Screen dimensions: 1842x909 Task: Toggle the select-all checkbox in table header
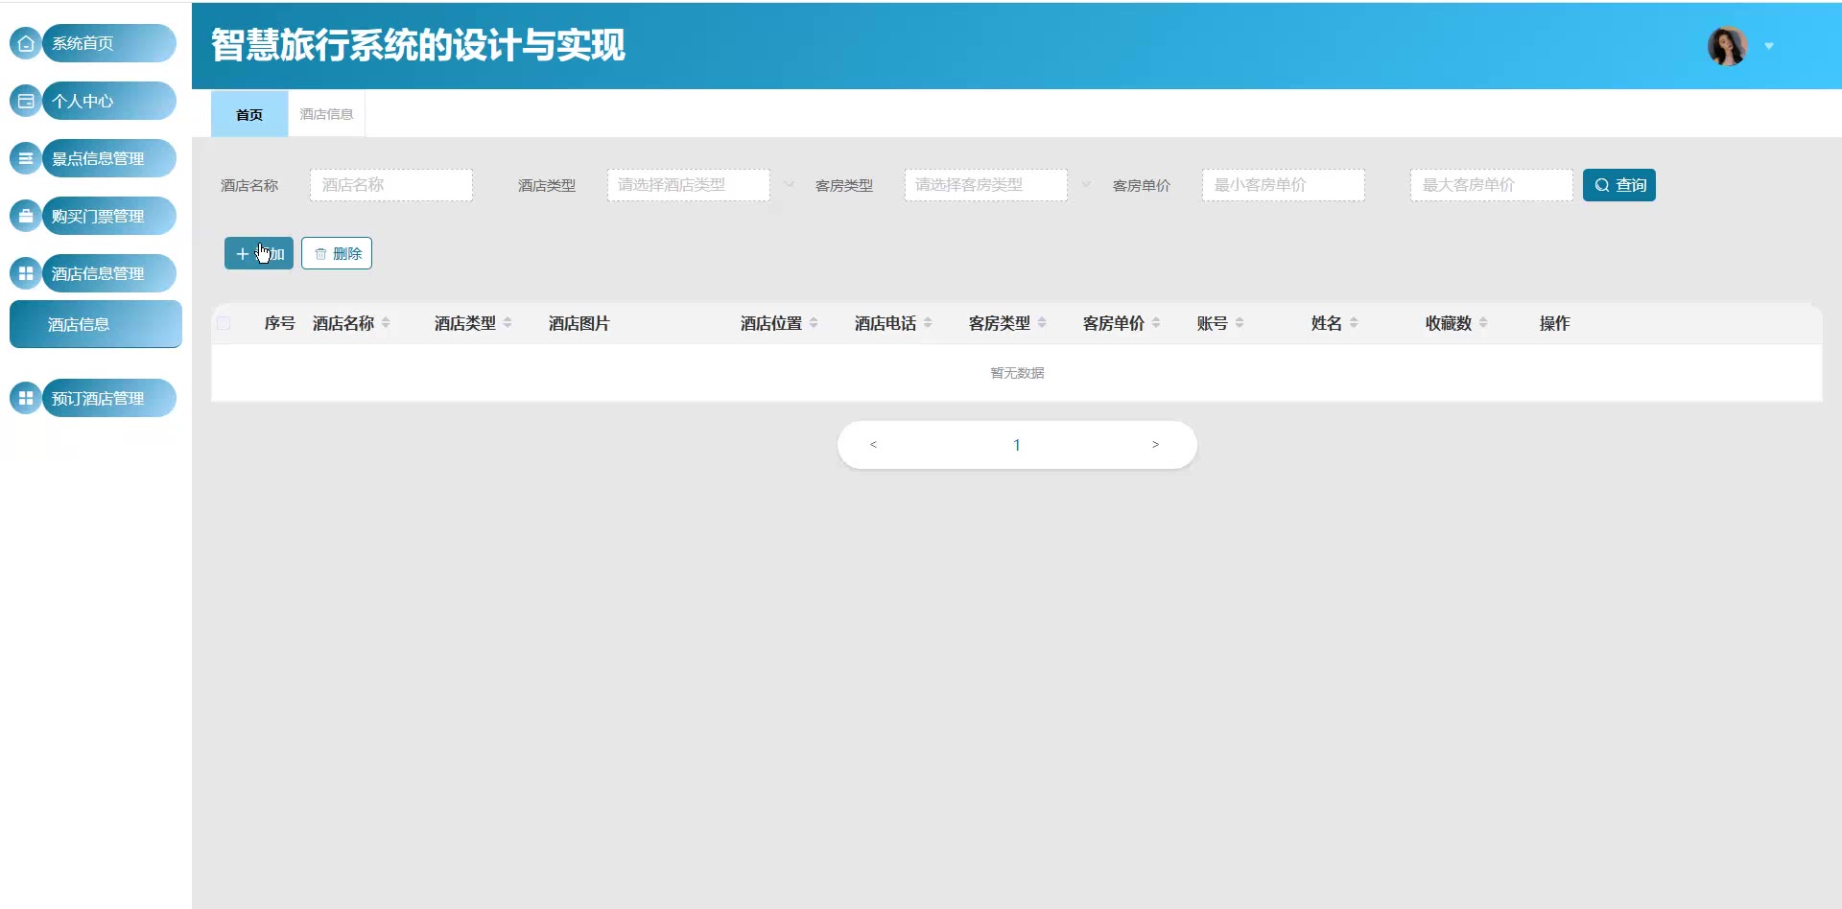224,323
